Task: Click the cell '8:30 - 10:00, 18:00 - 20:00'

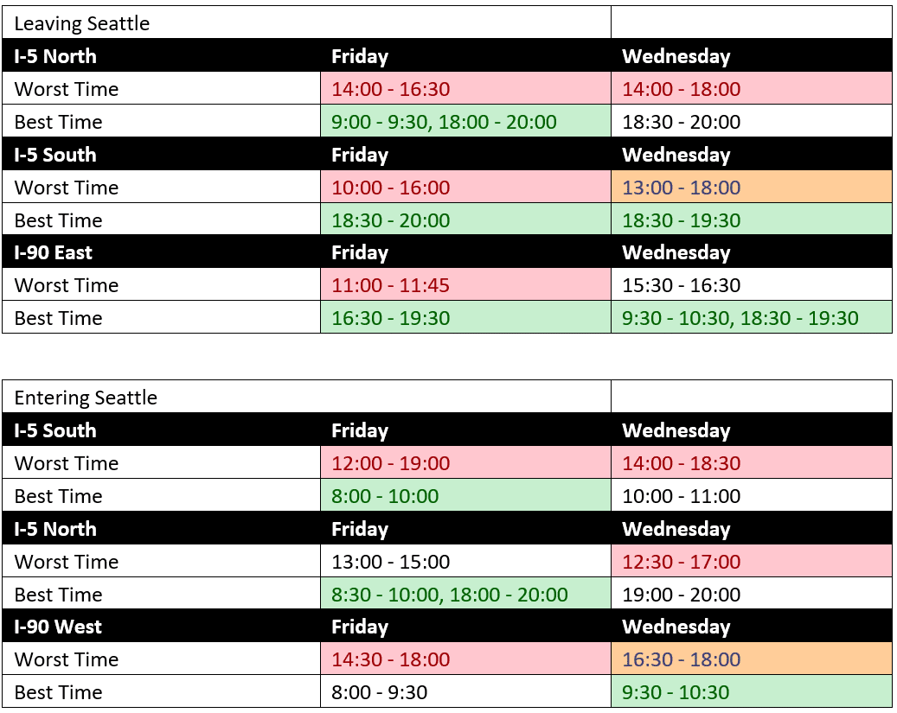Action: pyautogui.click(x=465, y=594)
